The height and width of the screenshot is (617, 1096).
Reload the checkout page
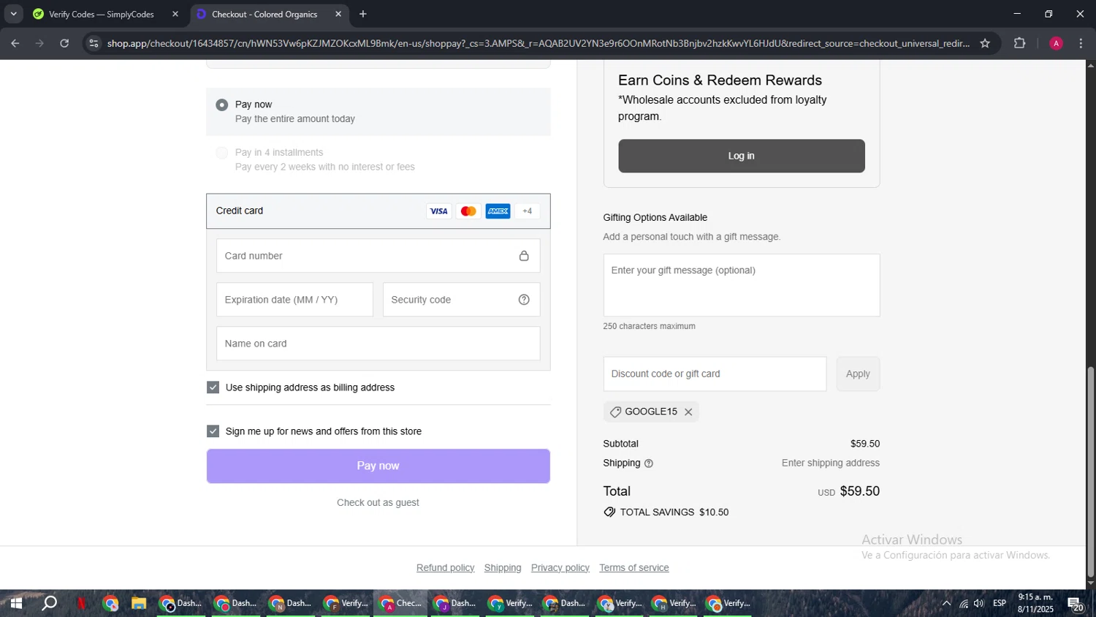64,43
